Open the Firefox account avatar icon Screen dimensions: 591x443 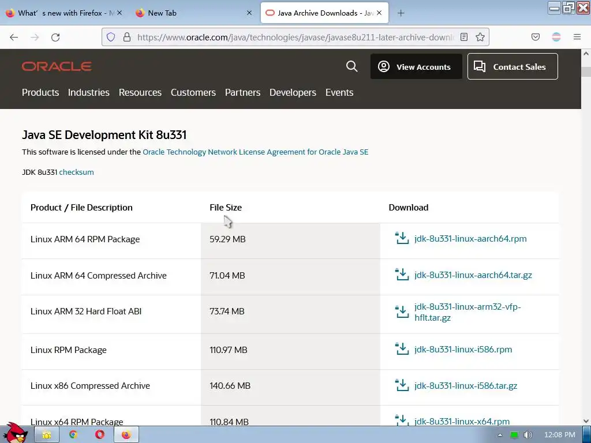pyautogui.click(x=556, y=37)
